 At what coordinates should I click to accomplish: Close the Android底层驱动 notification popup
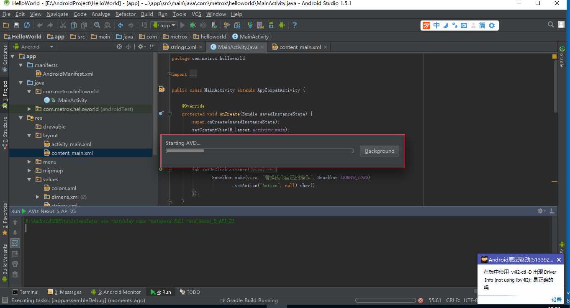point(559,260)
